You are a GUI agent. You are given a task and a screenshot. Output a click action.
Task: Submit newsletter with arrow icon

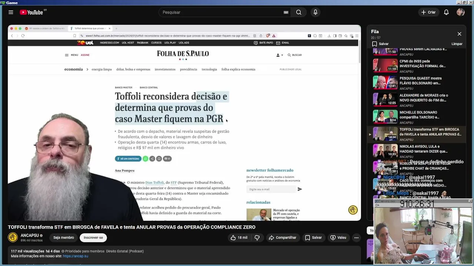coord(300,189)
